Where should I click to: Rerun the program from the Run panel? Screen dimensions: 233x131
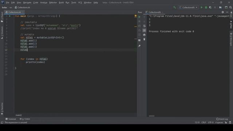(x=139, y=17)
